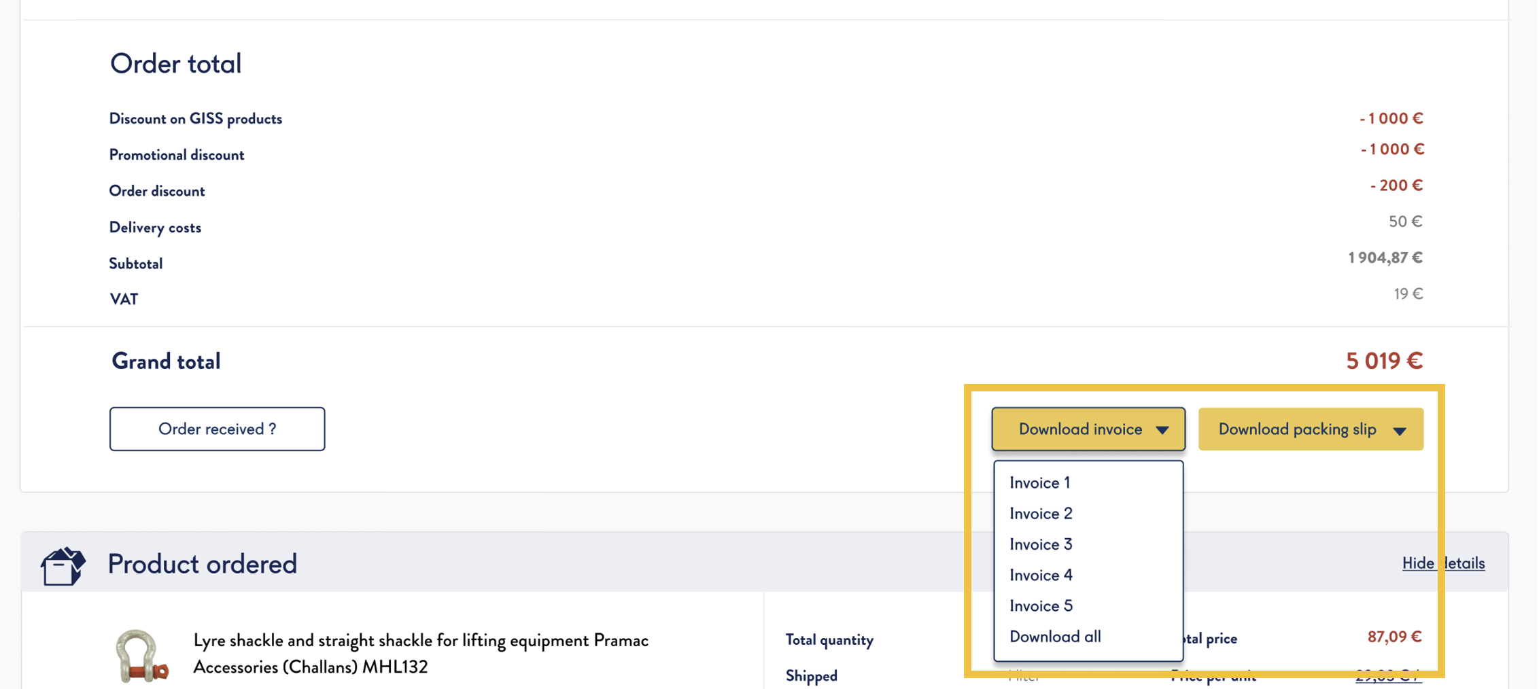Select Invoice 2 from the list
Image resolution: width=1539 pixels, height=689 pixels.
1041,513
